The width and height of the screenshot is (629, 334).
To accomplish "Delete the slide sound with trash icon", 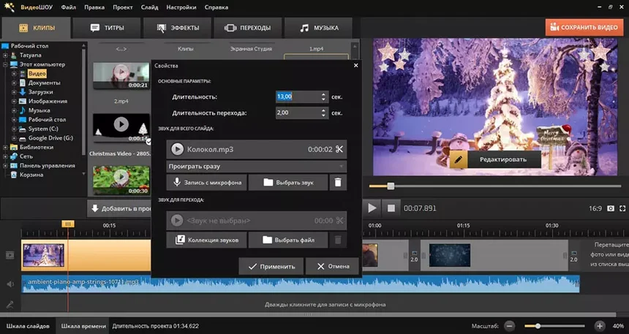I will tap(338, 183).
